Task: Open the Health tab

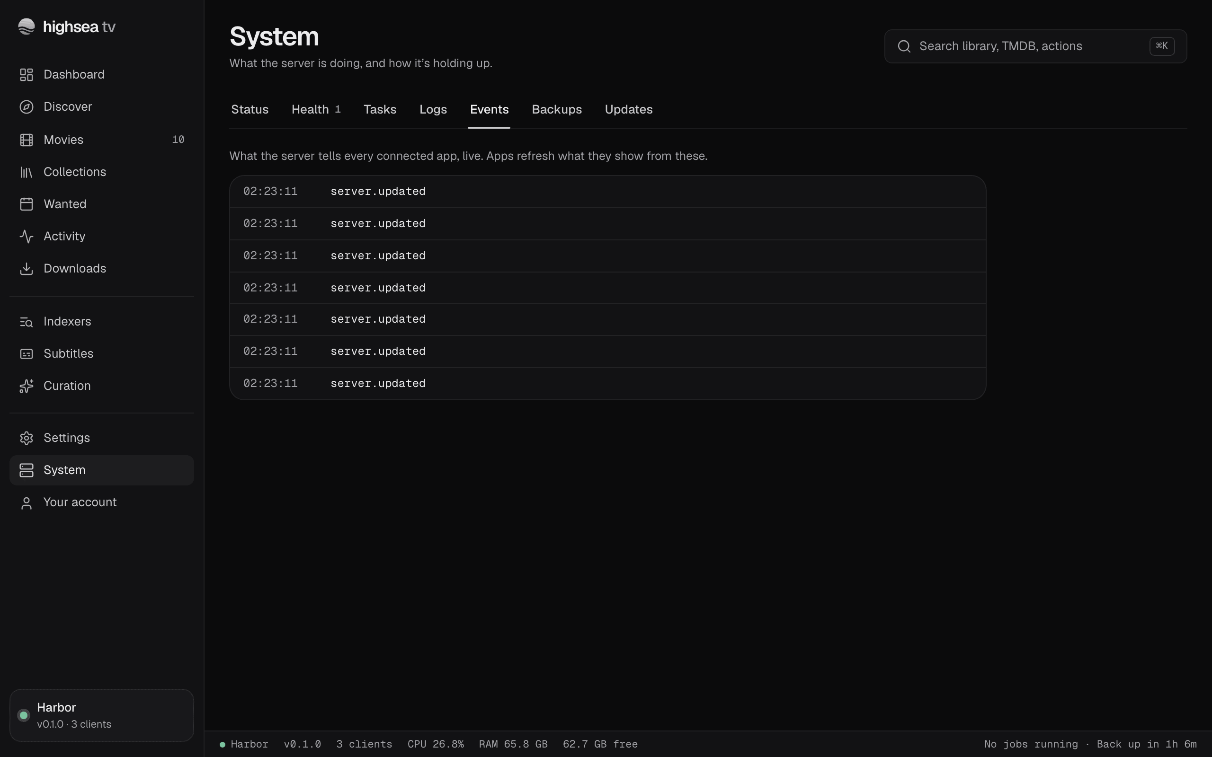Action: point(316,110)
